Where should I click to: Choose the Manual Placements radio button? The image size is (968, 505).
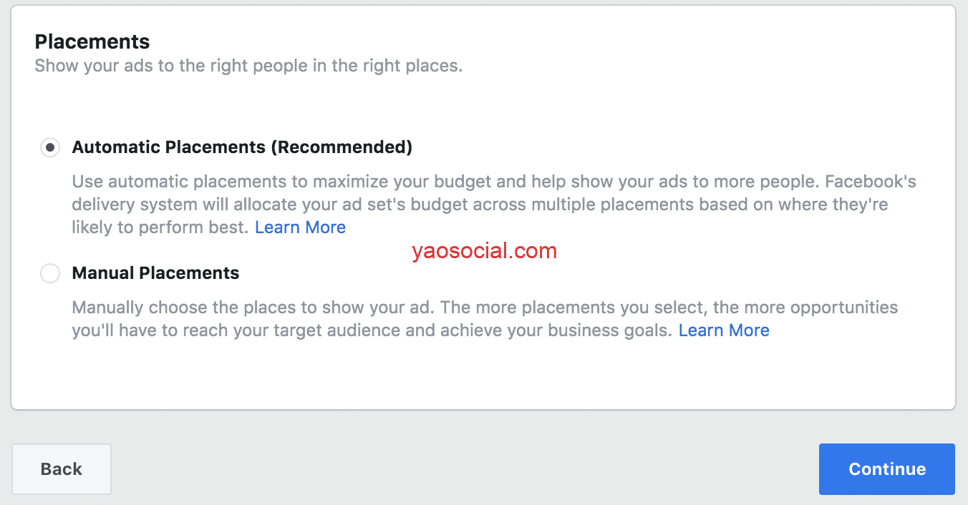coord(50,273)
